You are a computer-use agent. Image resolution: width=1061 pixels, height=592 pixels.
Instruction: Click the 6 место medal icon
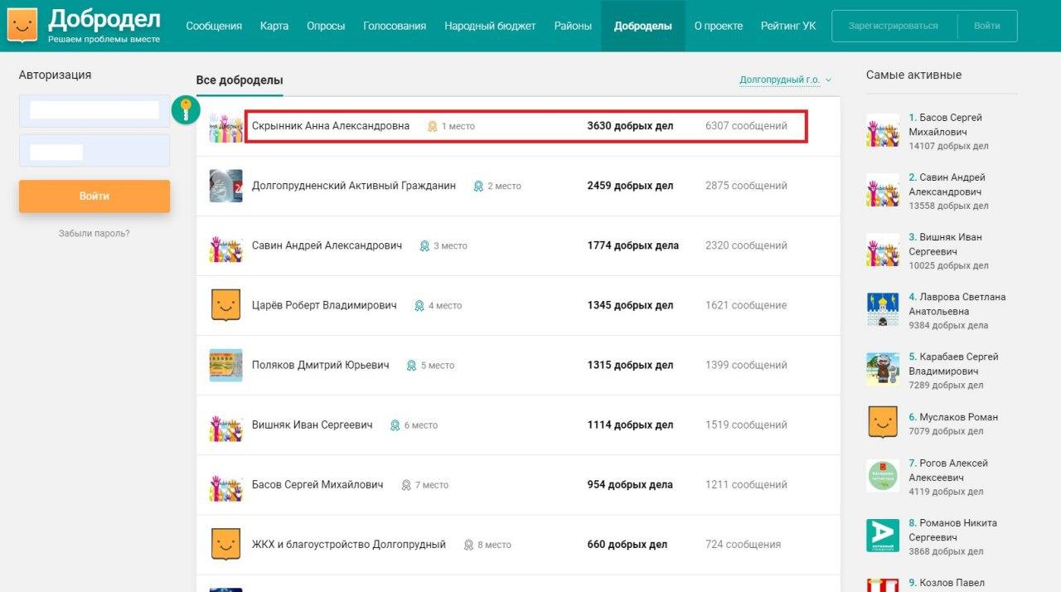(x=395, y=425)
